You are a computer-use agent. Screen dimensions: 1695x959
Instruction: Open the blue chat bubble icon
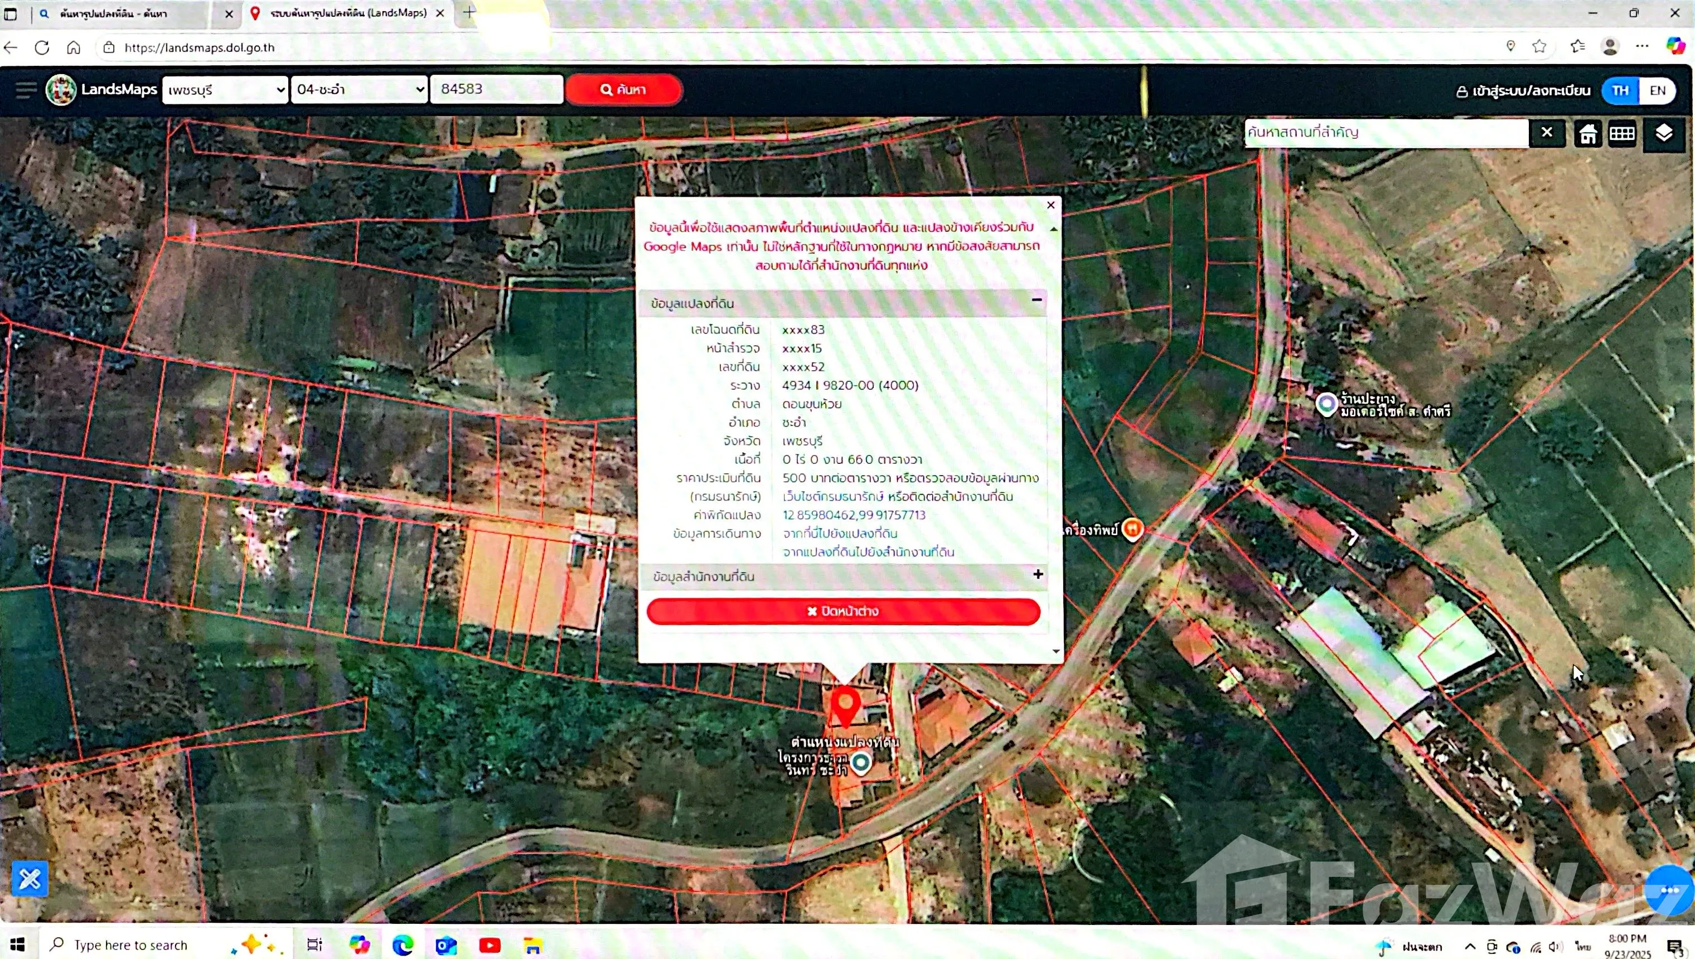point(1670,890)
